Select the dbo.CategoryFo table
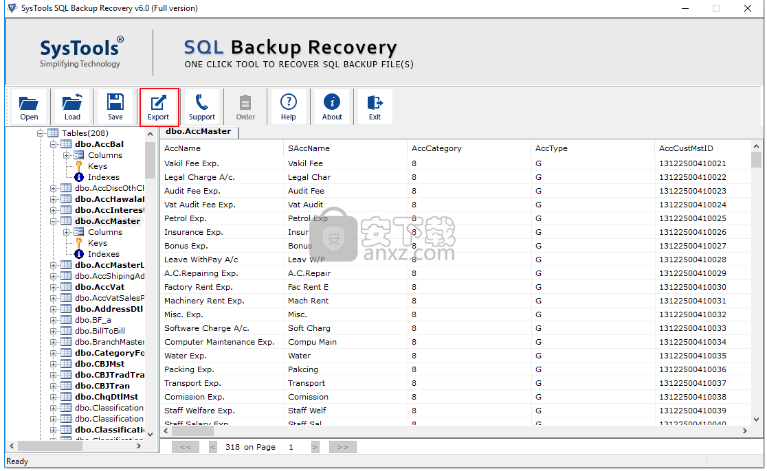The image size is (767, 471). coord(109,353)
